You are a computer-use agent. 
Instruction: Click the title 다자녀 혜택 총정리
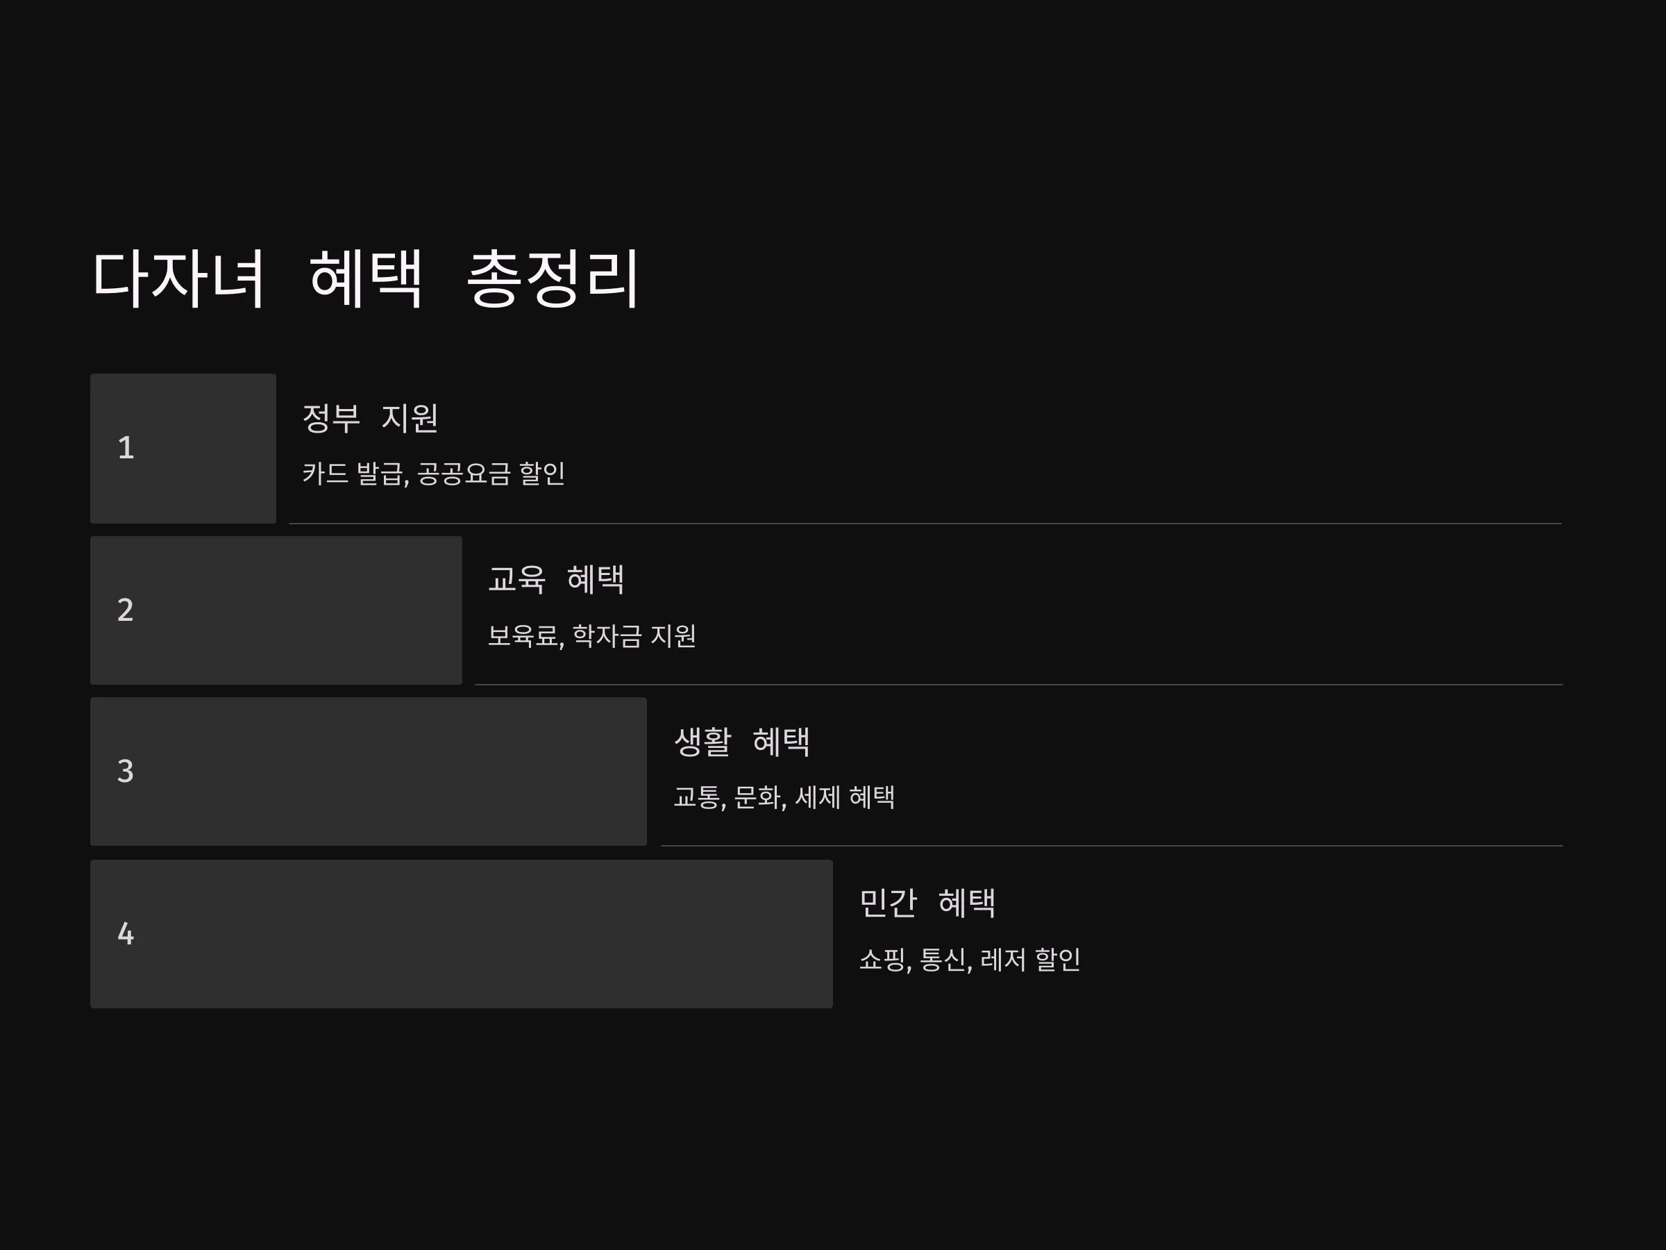pyautogui.click(x=365, y=278)
